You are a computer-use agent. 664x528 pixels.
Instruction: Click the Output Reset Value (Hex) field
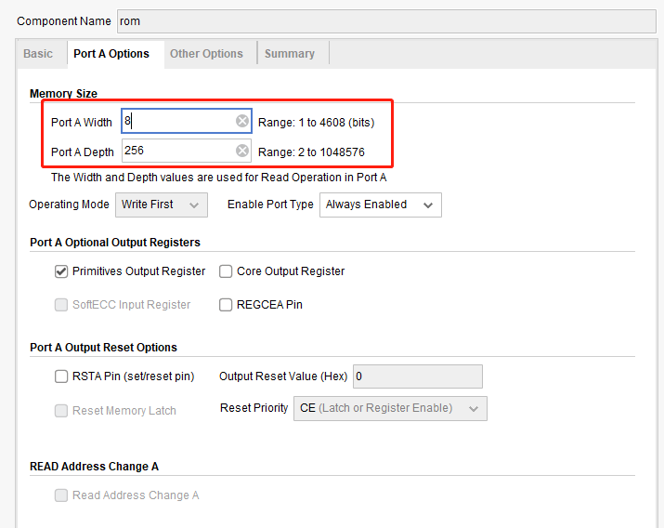pos(418,376)
